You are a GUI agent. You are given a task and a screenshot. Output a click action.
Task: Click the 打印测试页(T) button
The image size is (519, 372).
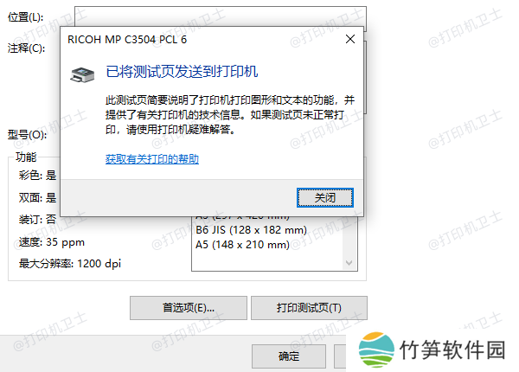[x=309, y=308]
